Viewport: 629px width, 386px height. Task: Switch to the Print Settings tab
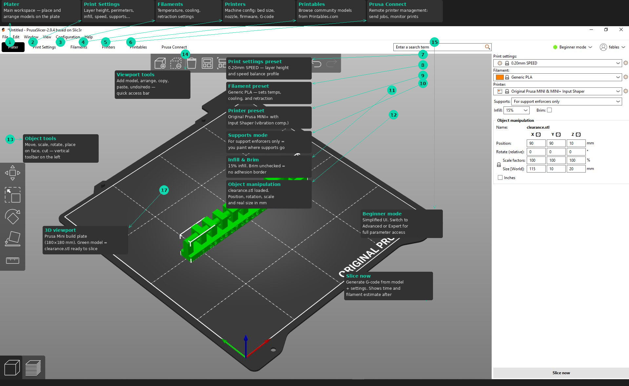(44, 47)
